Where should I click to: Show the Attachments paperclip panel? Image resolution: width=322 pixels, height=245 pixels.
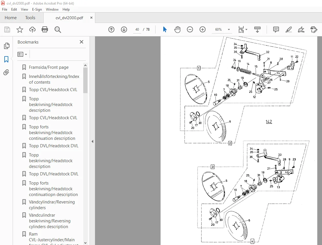(x=6, y=72)
